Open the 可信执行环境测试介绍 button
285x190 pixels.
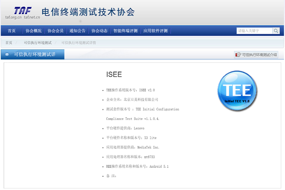click(x=256, y=55)
